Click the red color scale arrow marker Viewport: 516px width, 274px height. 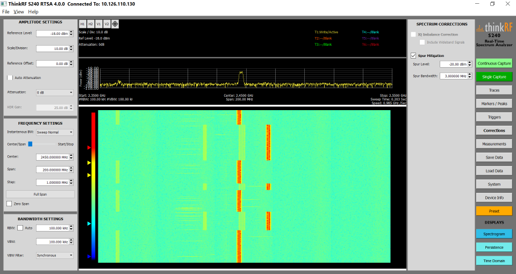89,148
